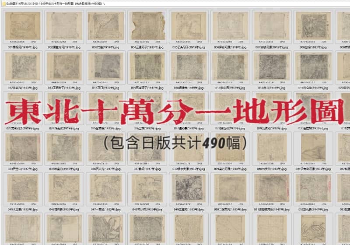The height and width of the screenshot is (245, 350).
Task: Select map thumbnail numbered 045 (1932年)
Action: coord(23,188)
